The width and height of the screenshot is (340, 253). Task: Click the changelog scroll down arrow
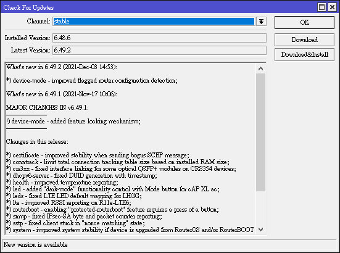click(x=260, y=230)
